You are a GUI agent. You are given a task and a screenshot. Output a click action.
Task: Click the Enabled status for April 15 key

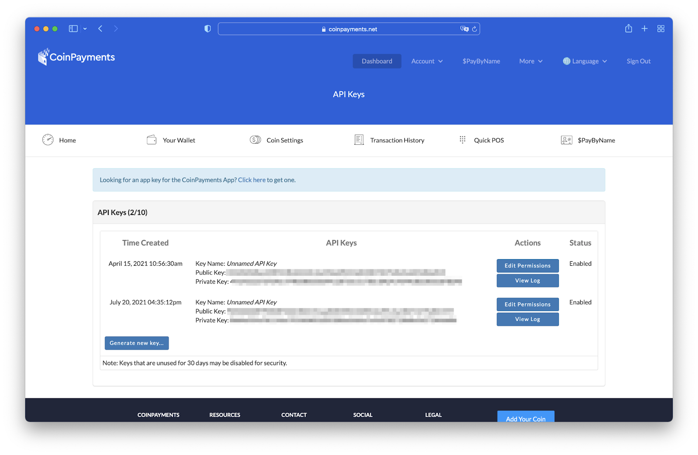click(580, 263)
